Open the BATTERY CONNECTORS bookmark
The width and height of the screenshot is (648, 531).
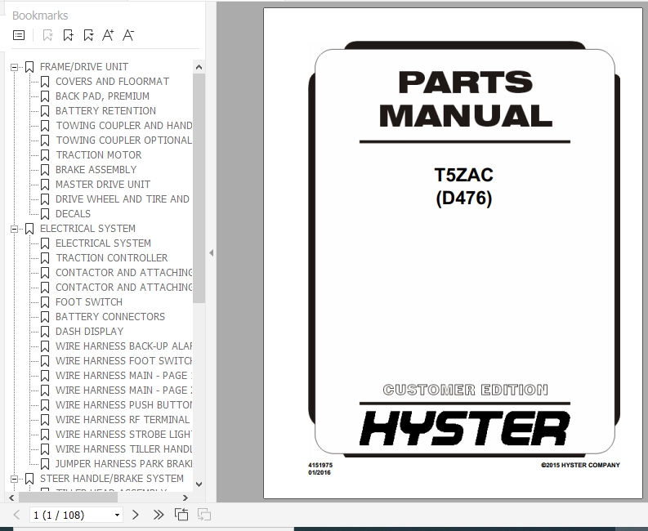pos(110,317)
